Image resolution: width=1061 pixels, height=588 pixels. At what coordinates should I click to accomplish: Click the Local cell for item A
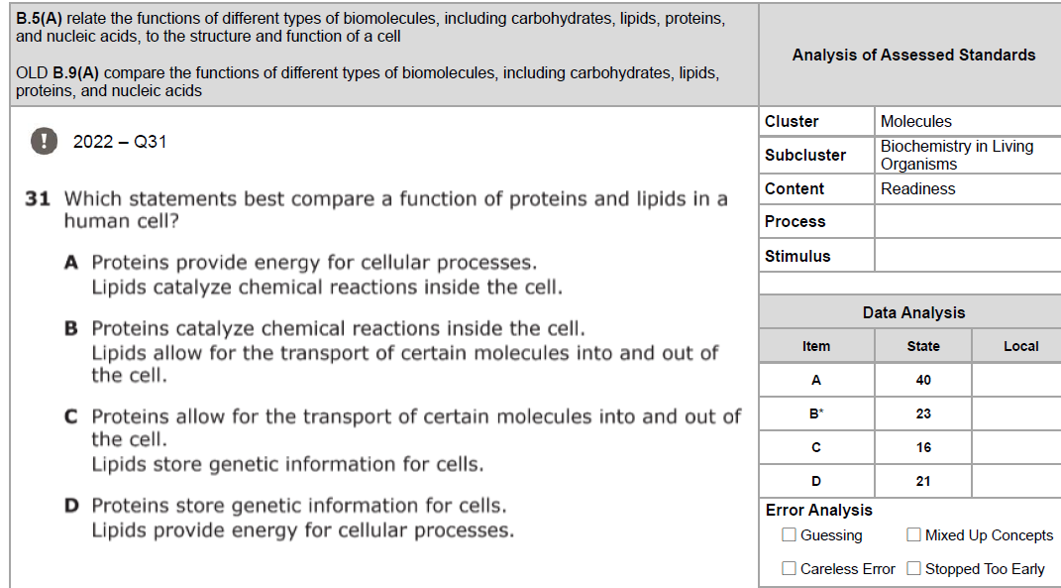point(1017,380)
